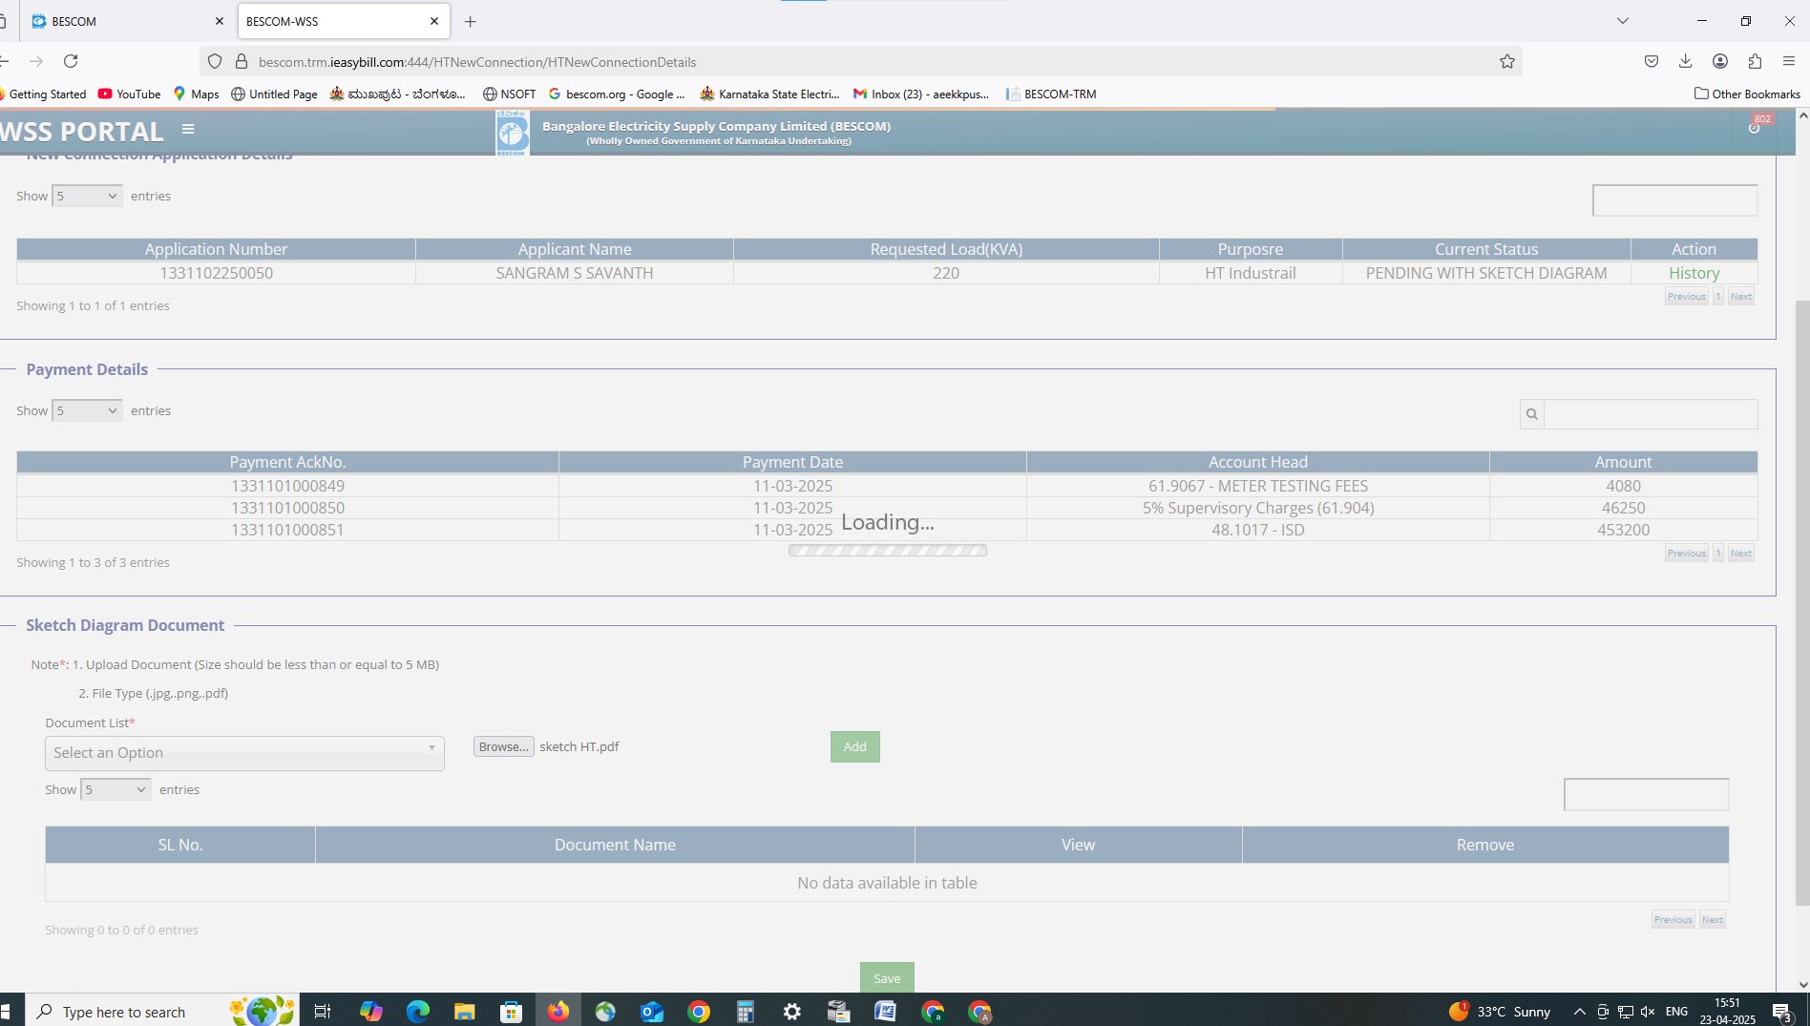
Task: View History for application 1331102250050
Action: 1694,273
